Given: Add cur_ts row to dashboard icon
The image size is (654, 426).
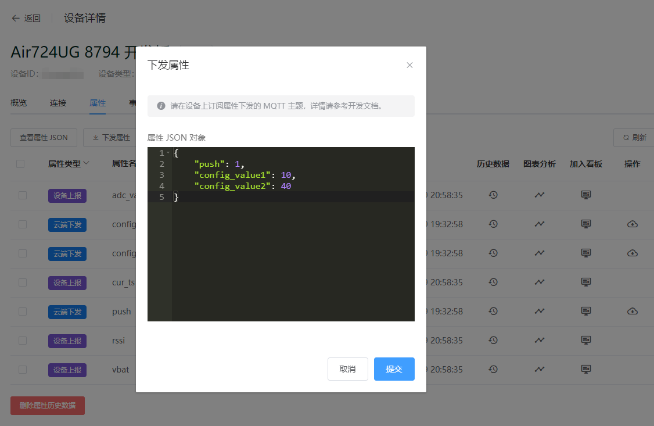Looking at the screenshot, I should click(586, 282).
